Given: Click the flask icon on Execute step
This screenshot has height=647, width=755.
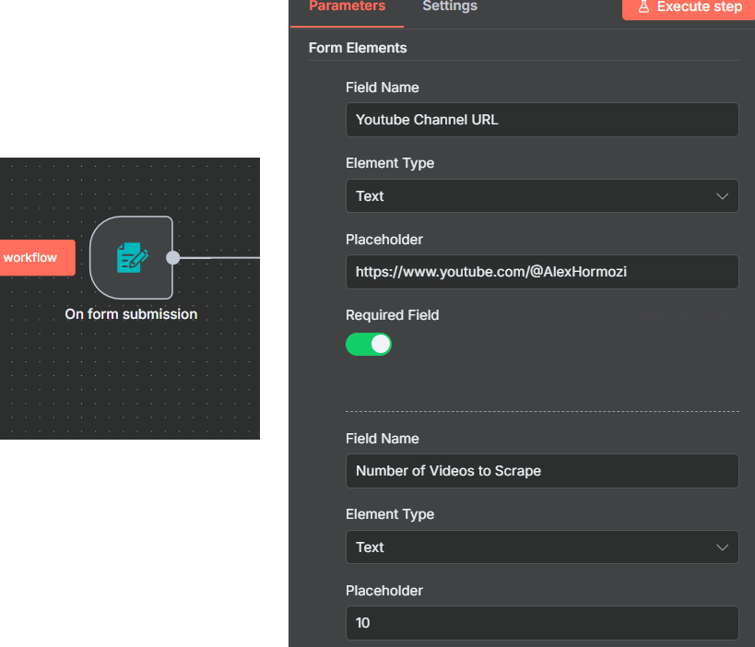Looking at the screenshot, I should click(643, 6).
